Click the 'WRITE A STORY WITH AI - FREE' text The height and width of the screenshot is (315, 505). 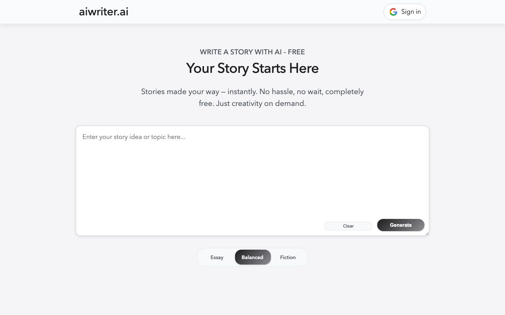[x=252, y=52]
